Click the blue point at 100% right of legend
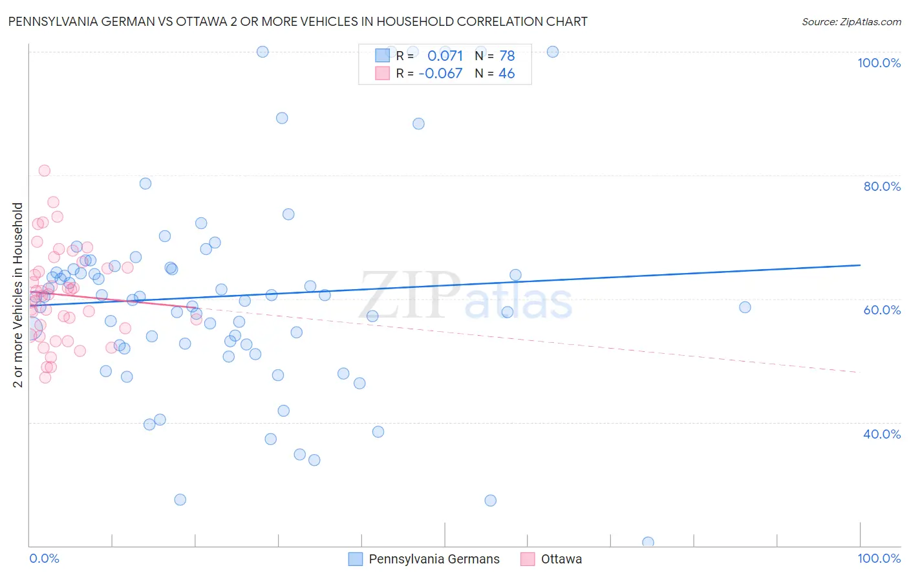The width and height of the screenshot is (909, 577). 553,52
